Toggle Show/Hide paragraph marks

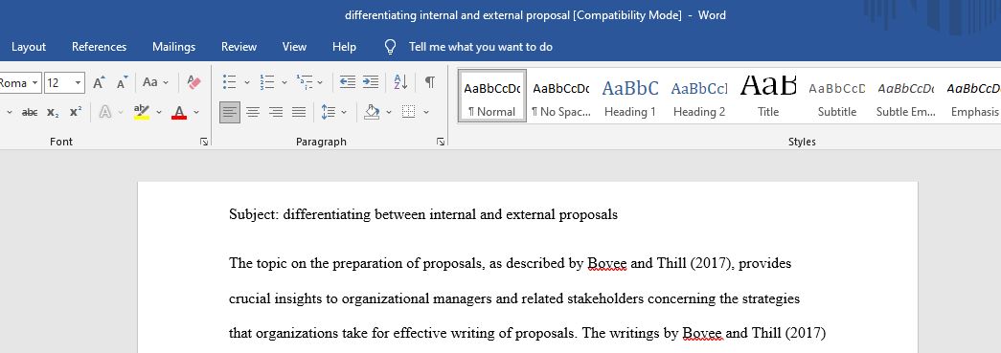430,81
